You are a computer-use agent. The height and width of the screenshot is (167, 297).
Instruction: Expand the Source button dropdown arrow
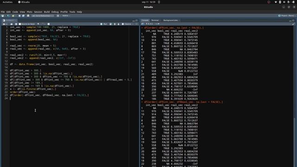[x=133, y=24]
